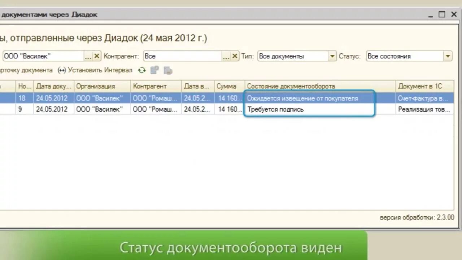Click the greyed document-with-flag icon after refresh

155,70
